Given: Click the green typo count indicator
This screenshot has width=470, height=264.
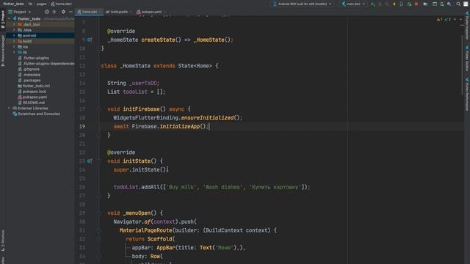Looking at the screenshot, I should click(x=447, y=20).
